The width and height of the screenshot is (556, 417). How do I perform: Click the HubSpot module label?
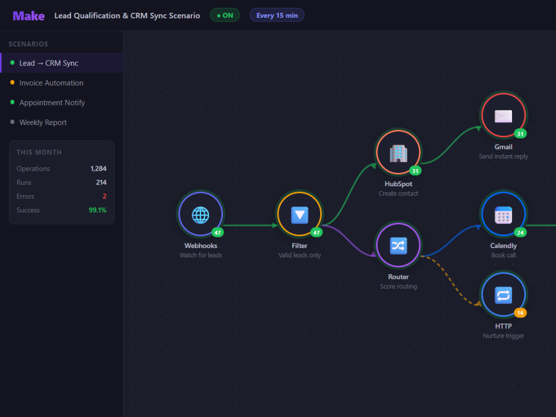click(398, 183)
